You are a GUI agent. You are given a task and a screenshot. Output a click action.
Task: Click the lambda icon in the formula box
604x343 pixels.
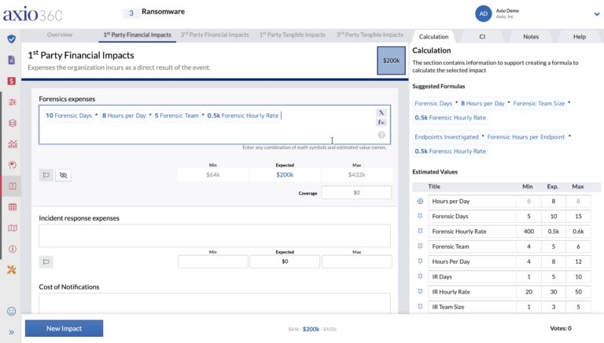[x=381, y=113]
